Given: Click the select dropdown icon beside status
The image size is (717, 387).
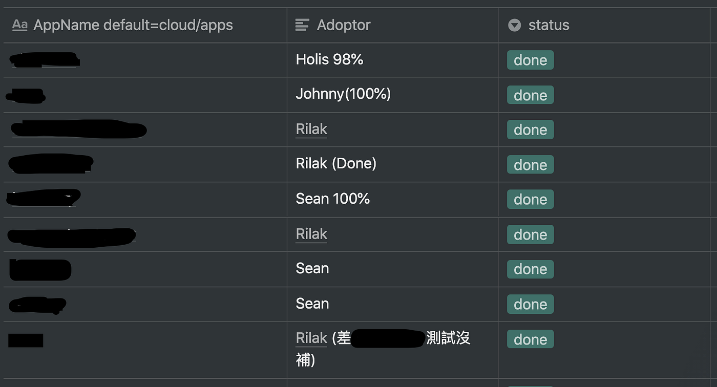Looking at the screenshot, I should 514,25.
